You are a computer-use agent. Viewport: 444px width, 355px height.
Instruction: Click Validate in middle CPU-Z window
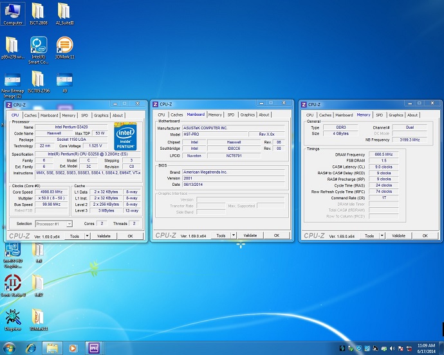[x=250, y=235]
